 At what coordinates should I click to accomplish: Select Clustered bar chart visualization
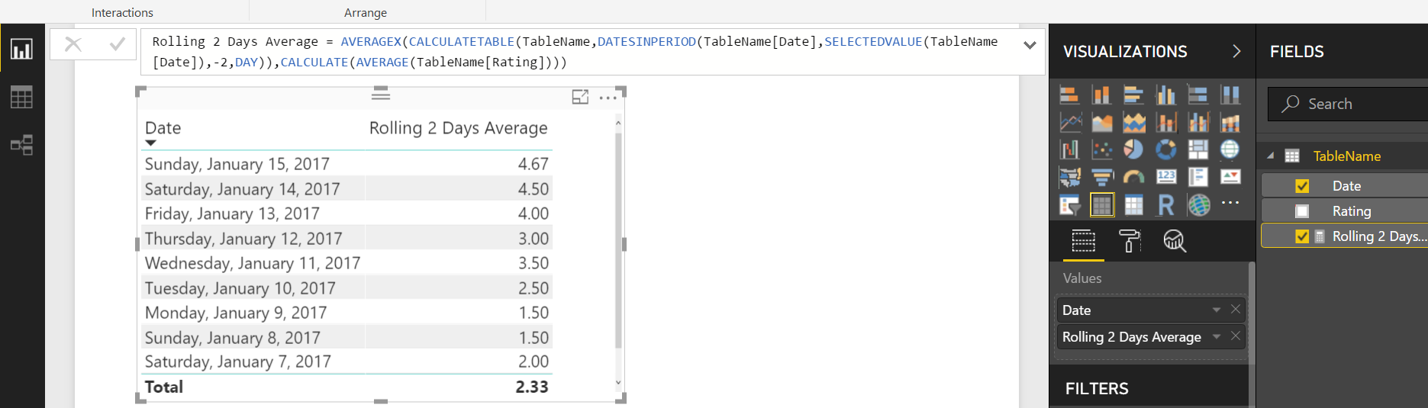(x=1133, y=95)
